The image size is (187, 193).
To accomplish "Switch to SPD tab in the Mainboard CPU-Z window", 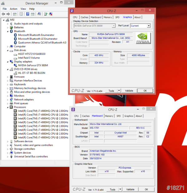I will (118, 116).
